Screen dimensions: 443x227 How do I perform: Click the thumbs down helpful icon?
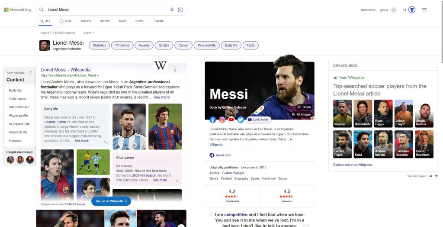437,176
